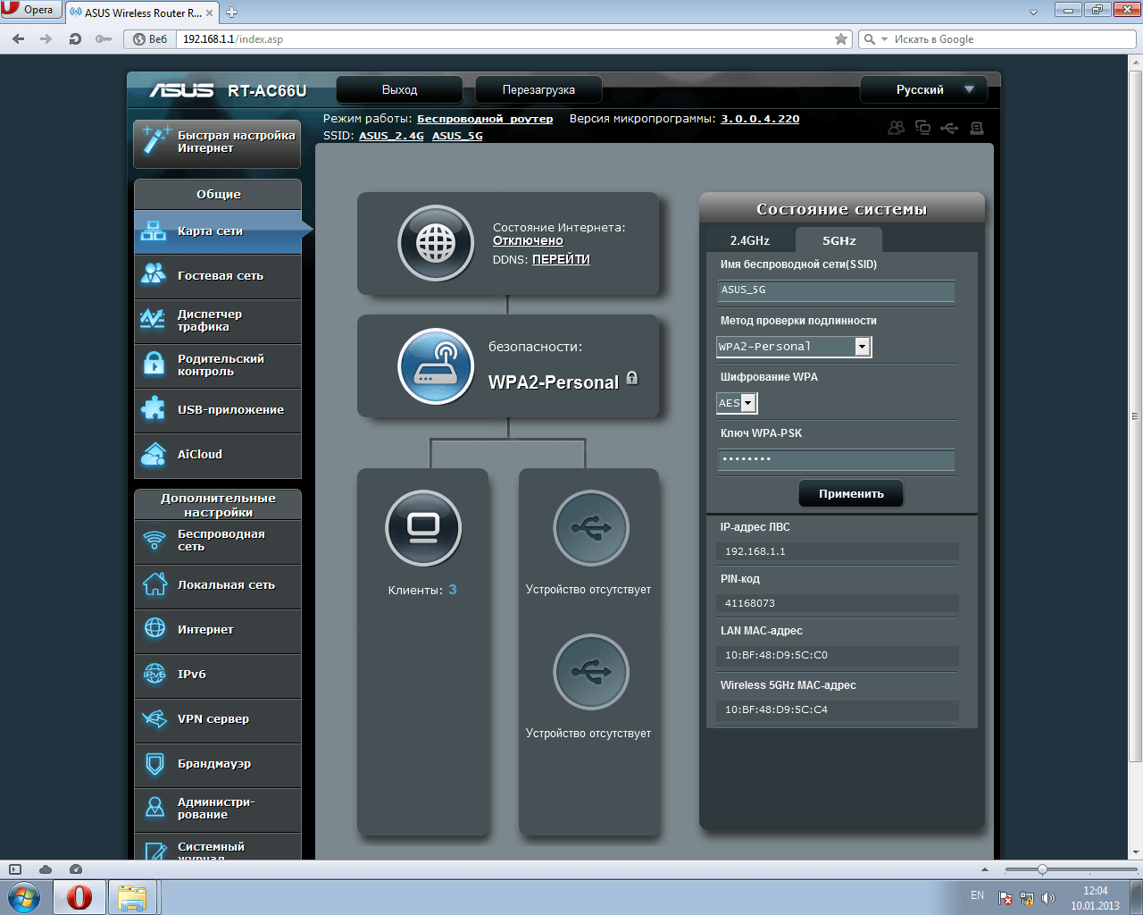Bookmark this page with the star icon
The width and height of the screenshot is (1143, 915).
[x=841, y=39]
